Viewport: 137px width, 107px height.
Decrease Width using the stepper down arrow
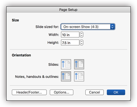[x=81, y=36]
